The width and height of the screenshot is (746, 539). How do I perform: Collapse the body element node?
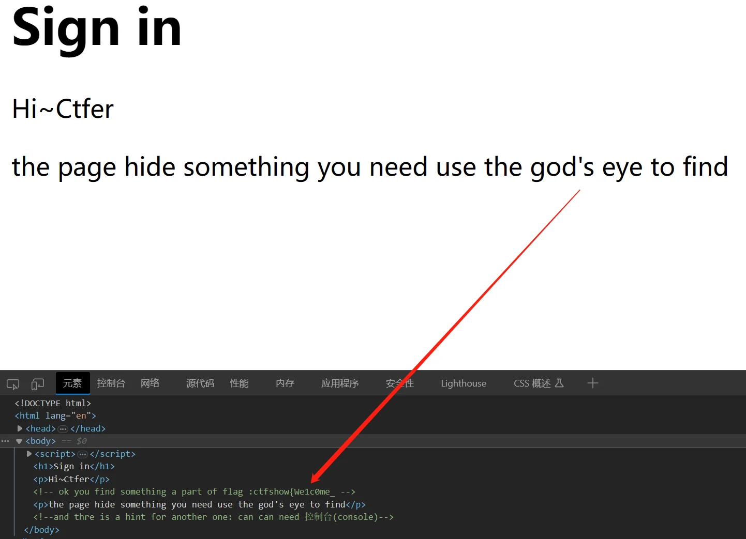click(x=19, y=441)
